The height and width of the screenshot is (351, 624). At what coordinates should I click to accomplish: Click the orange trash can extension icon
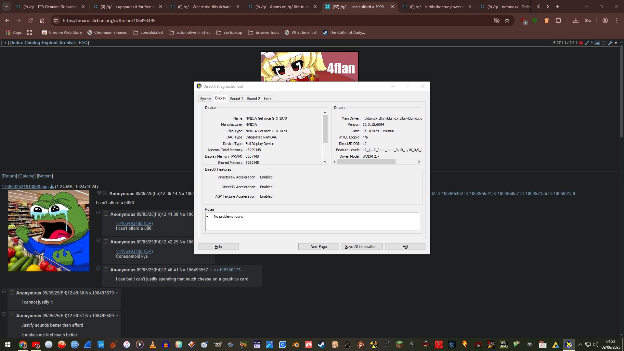(547, 20)
